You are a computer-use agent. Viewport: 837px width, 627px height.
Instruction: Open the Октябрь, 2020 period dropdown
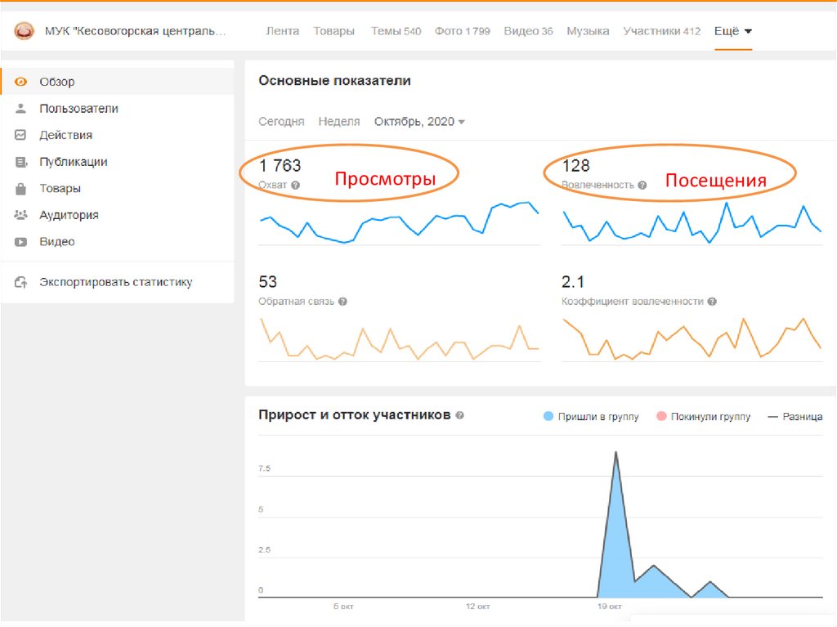(419, 122)
